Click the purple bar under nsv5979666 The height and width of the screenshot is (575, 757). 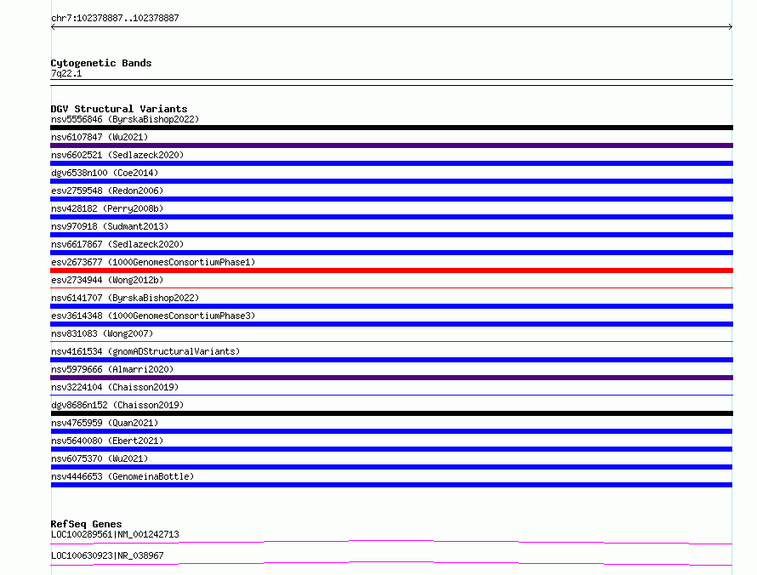391,378
